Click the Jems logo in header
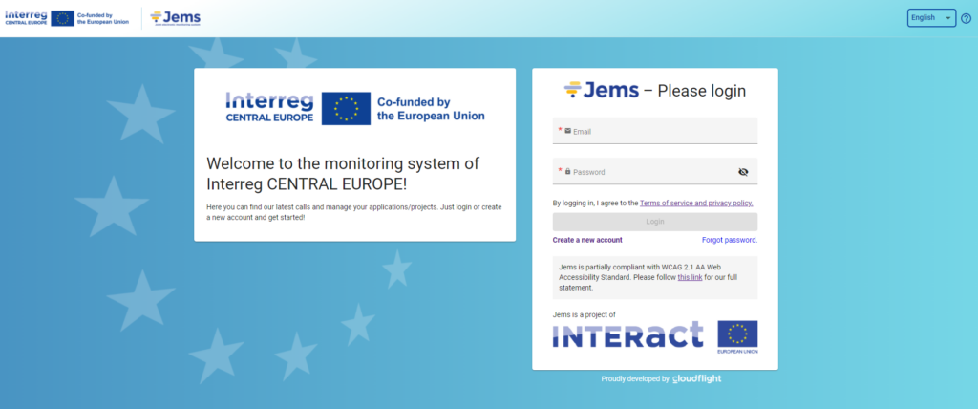This screenshot has height=409, width=978. click(x=176, y=18)
